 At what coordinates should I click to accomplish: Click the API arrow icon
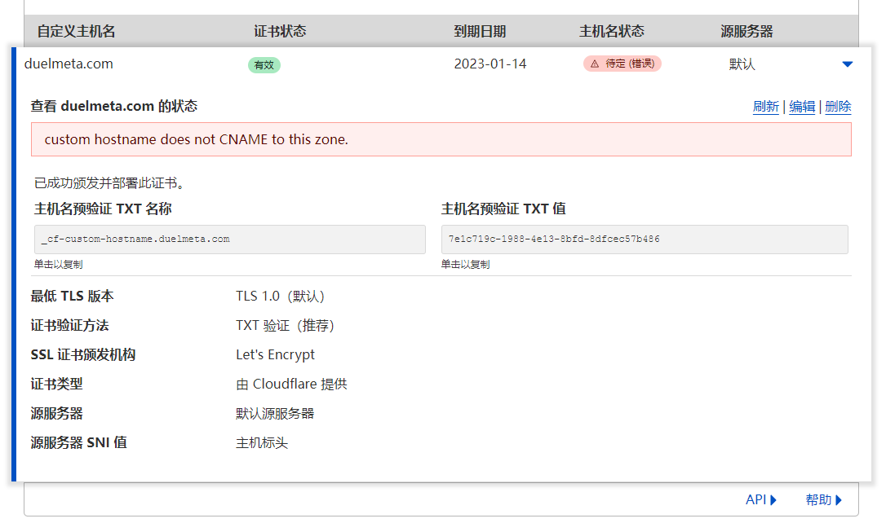773,500
